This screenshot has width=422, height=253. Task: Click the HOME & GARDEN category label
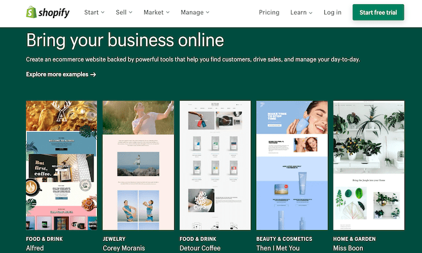354,239
